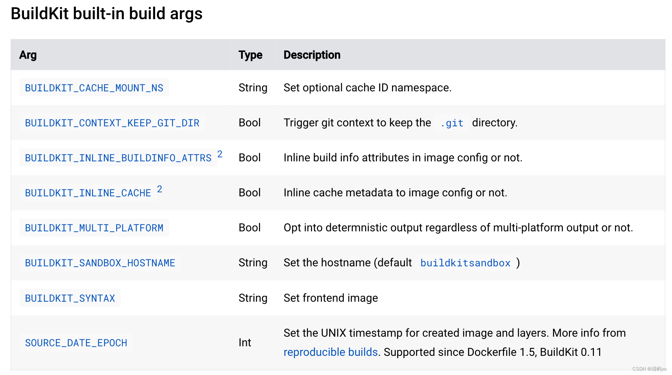Click 'Inline build info attributes' description text
672x375 pixels.
(x=403, y=158)
